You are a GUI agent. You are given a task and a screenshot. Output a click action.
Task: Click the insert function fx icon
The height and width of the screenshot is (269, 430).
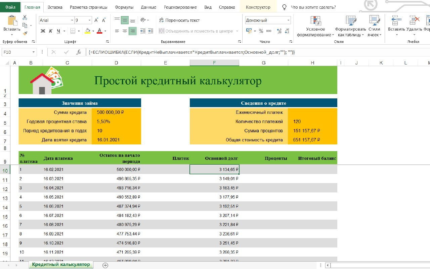(79, 52)
